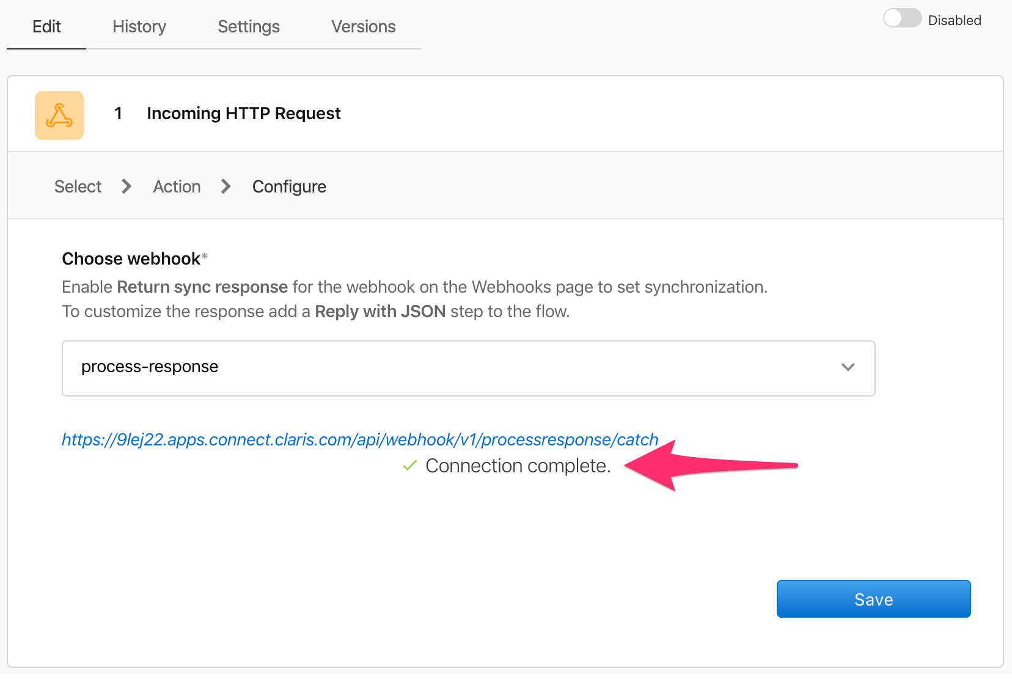Go back to the Select step

(78, 186)
